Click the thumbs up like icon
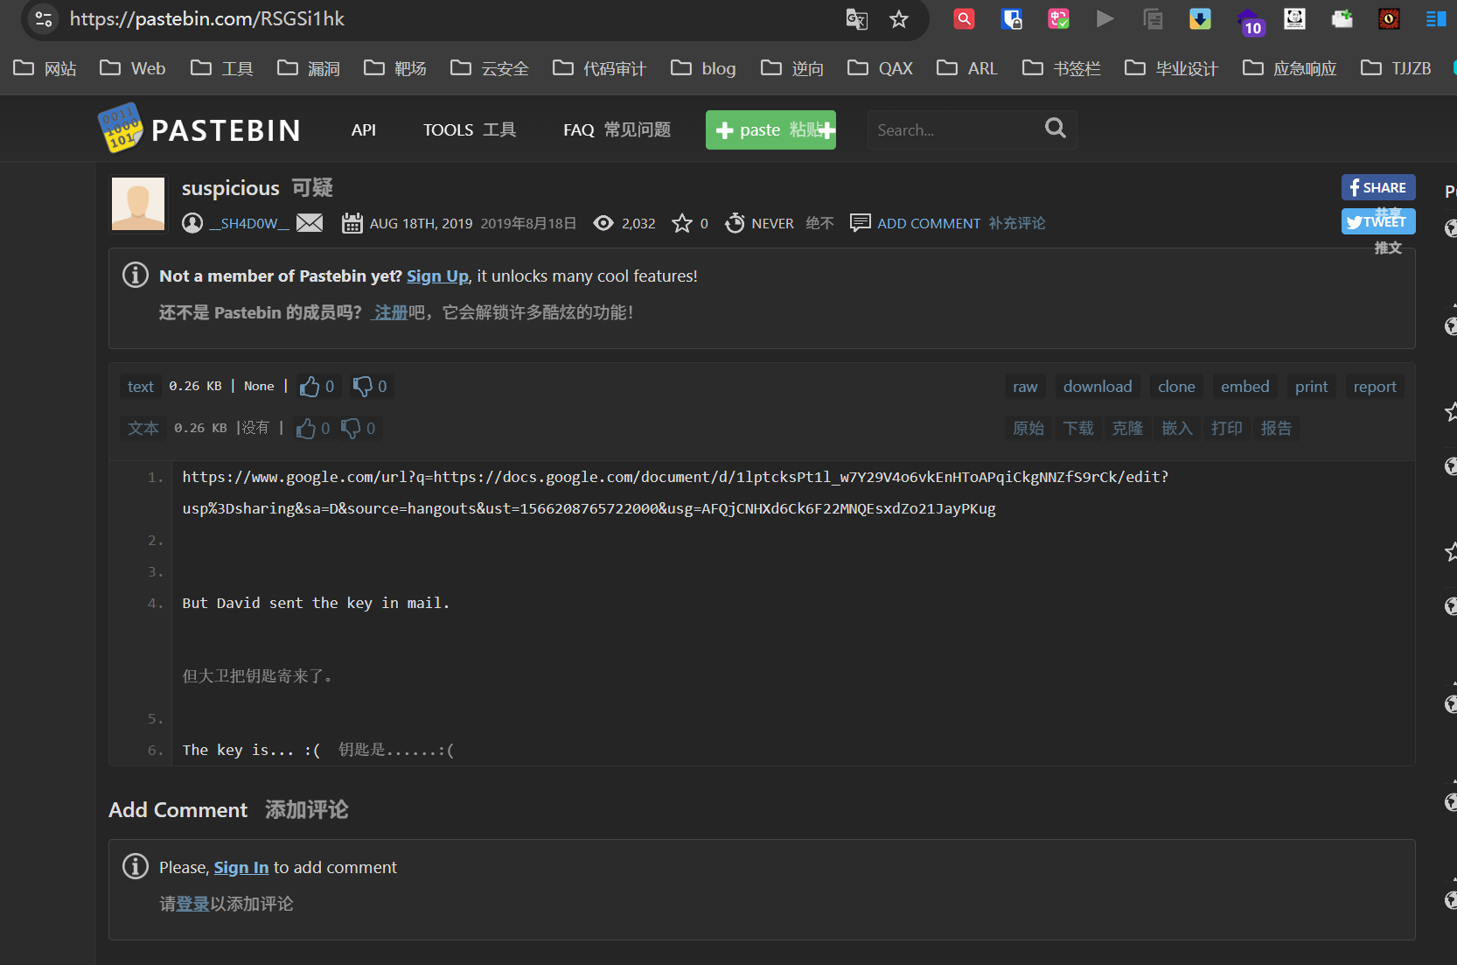The width and height of the screenshot is (1457, 965). (310, 387)
